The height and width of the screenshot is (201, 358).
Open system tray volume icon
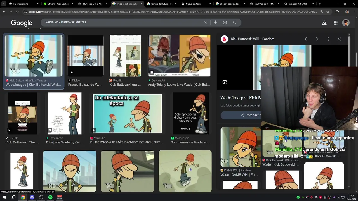pyautogui.click(x=338, y=197)
